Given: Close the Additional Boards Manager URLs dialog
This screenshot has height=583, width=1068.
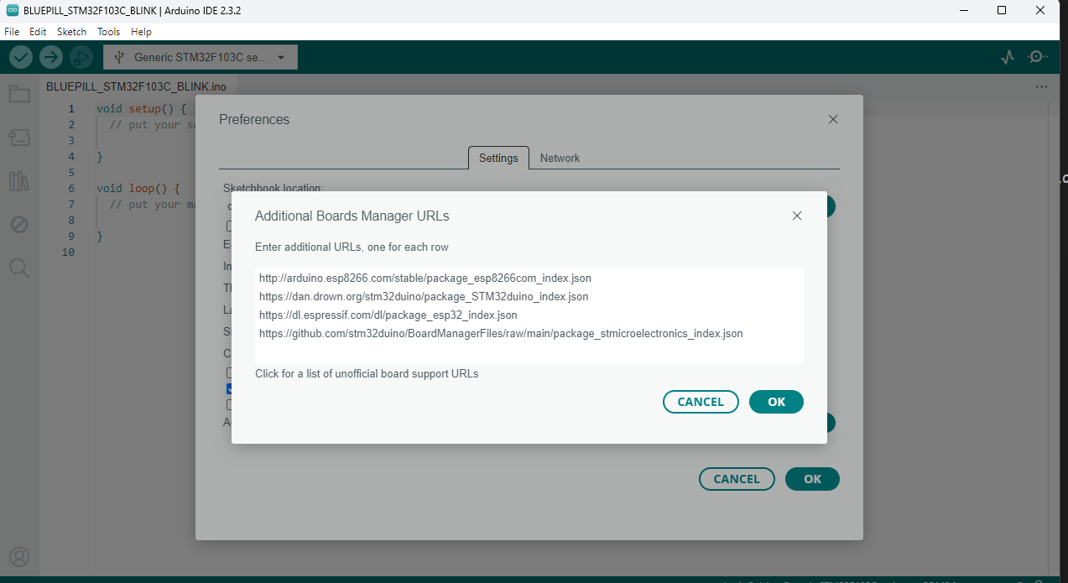Looking at the screenshot, I should pos(797,216).
